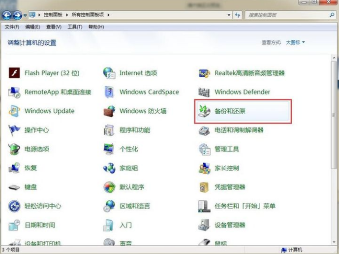The height and width of the screenshot is (254, 339).
Task: Open the 恢复 icon
Action: coord(14,168)
